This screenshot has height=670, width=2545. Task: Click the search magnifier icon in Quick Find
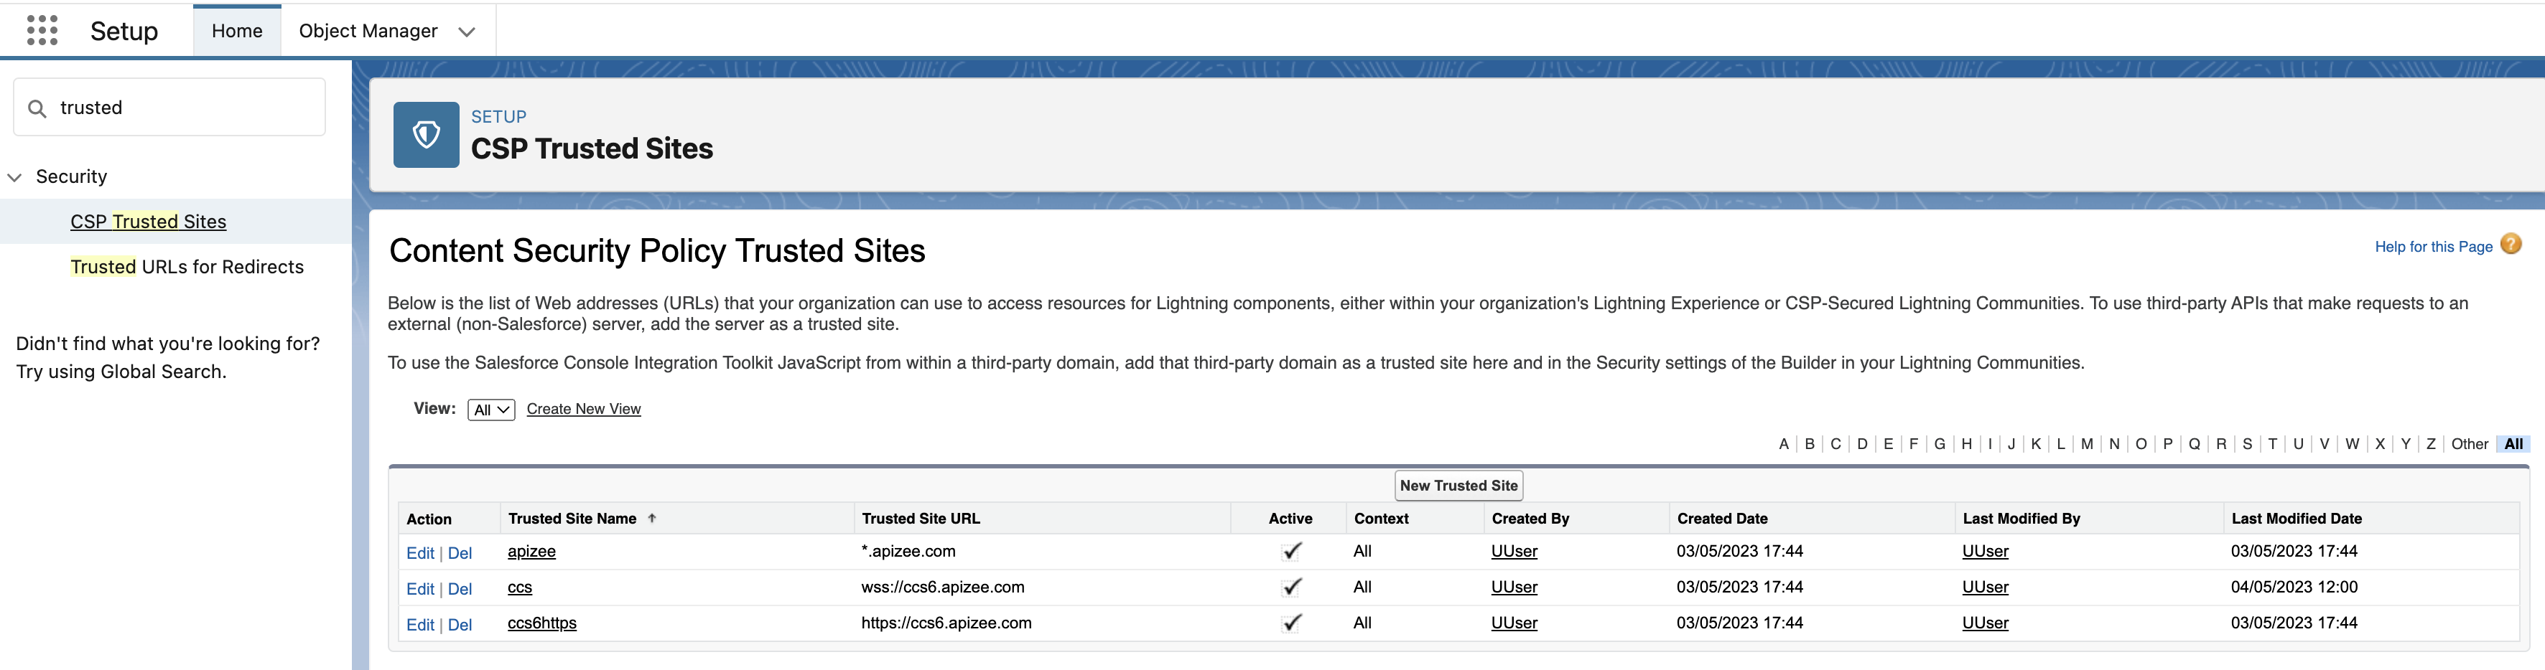(x=37, y=108)
